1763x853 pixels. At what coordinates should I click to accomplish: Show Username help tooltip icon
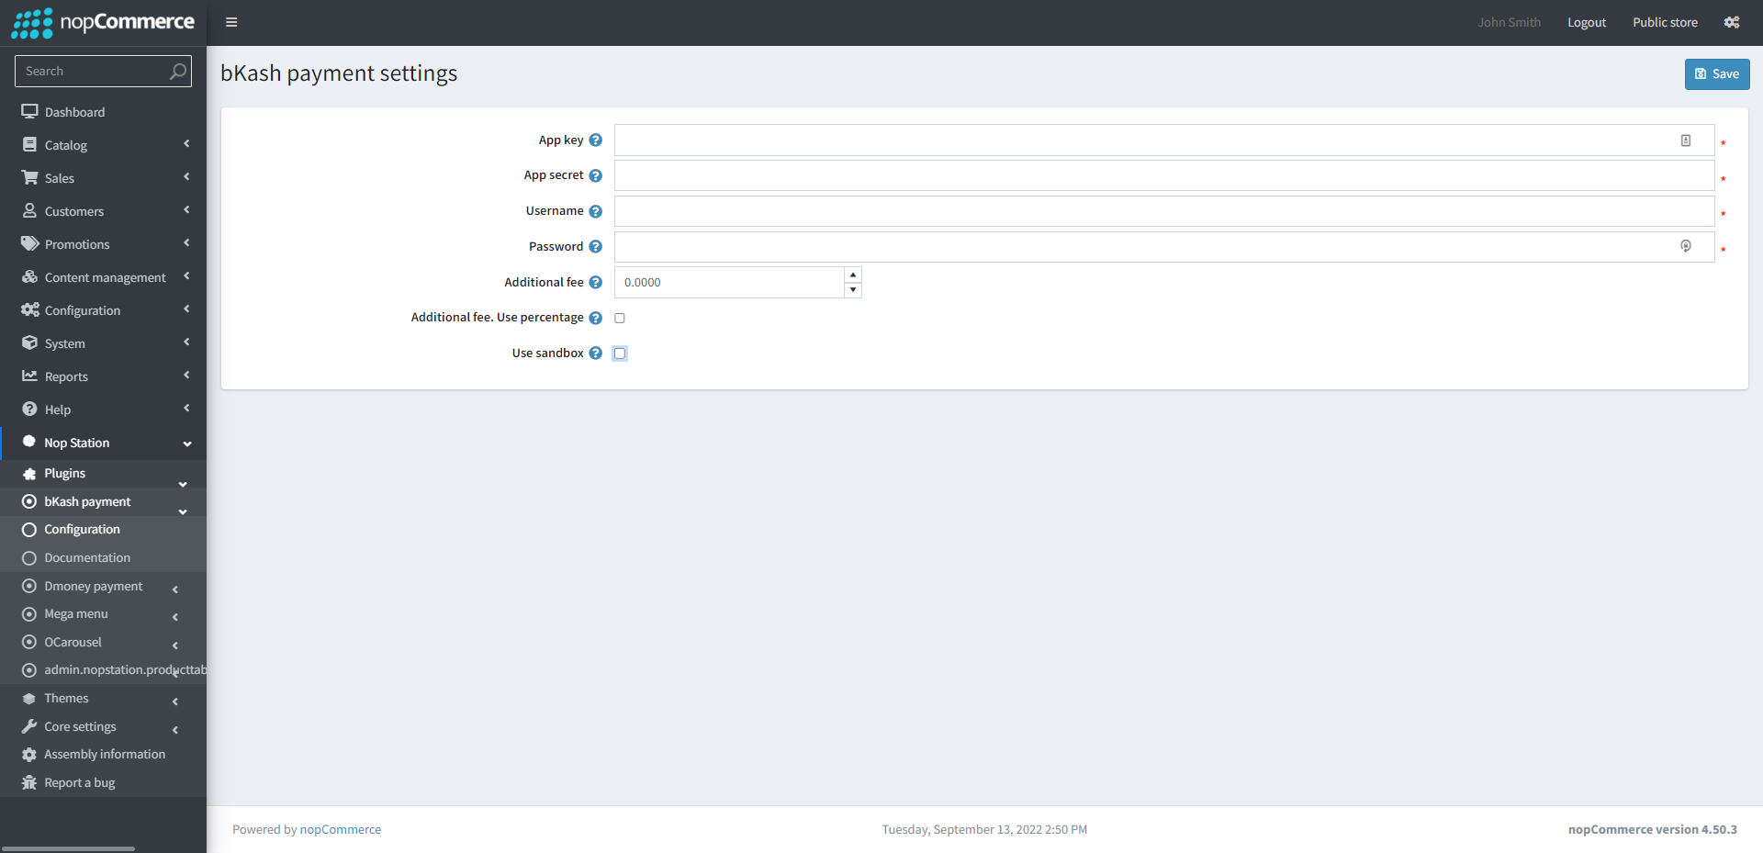pyautogui.click(x=595, y=211)
